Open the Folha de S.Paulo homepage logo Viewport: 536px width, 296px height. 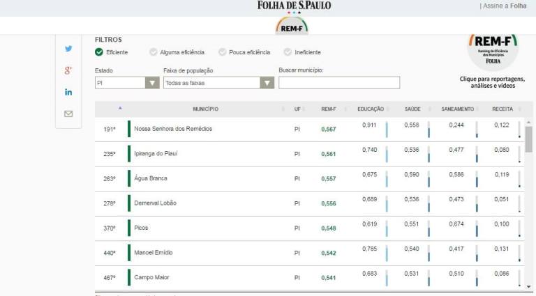pyautogui.click(x=294, y=6)
